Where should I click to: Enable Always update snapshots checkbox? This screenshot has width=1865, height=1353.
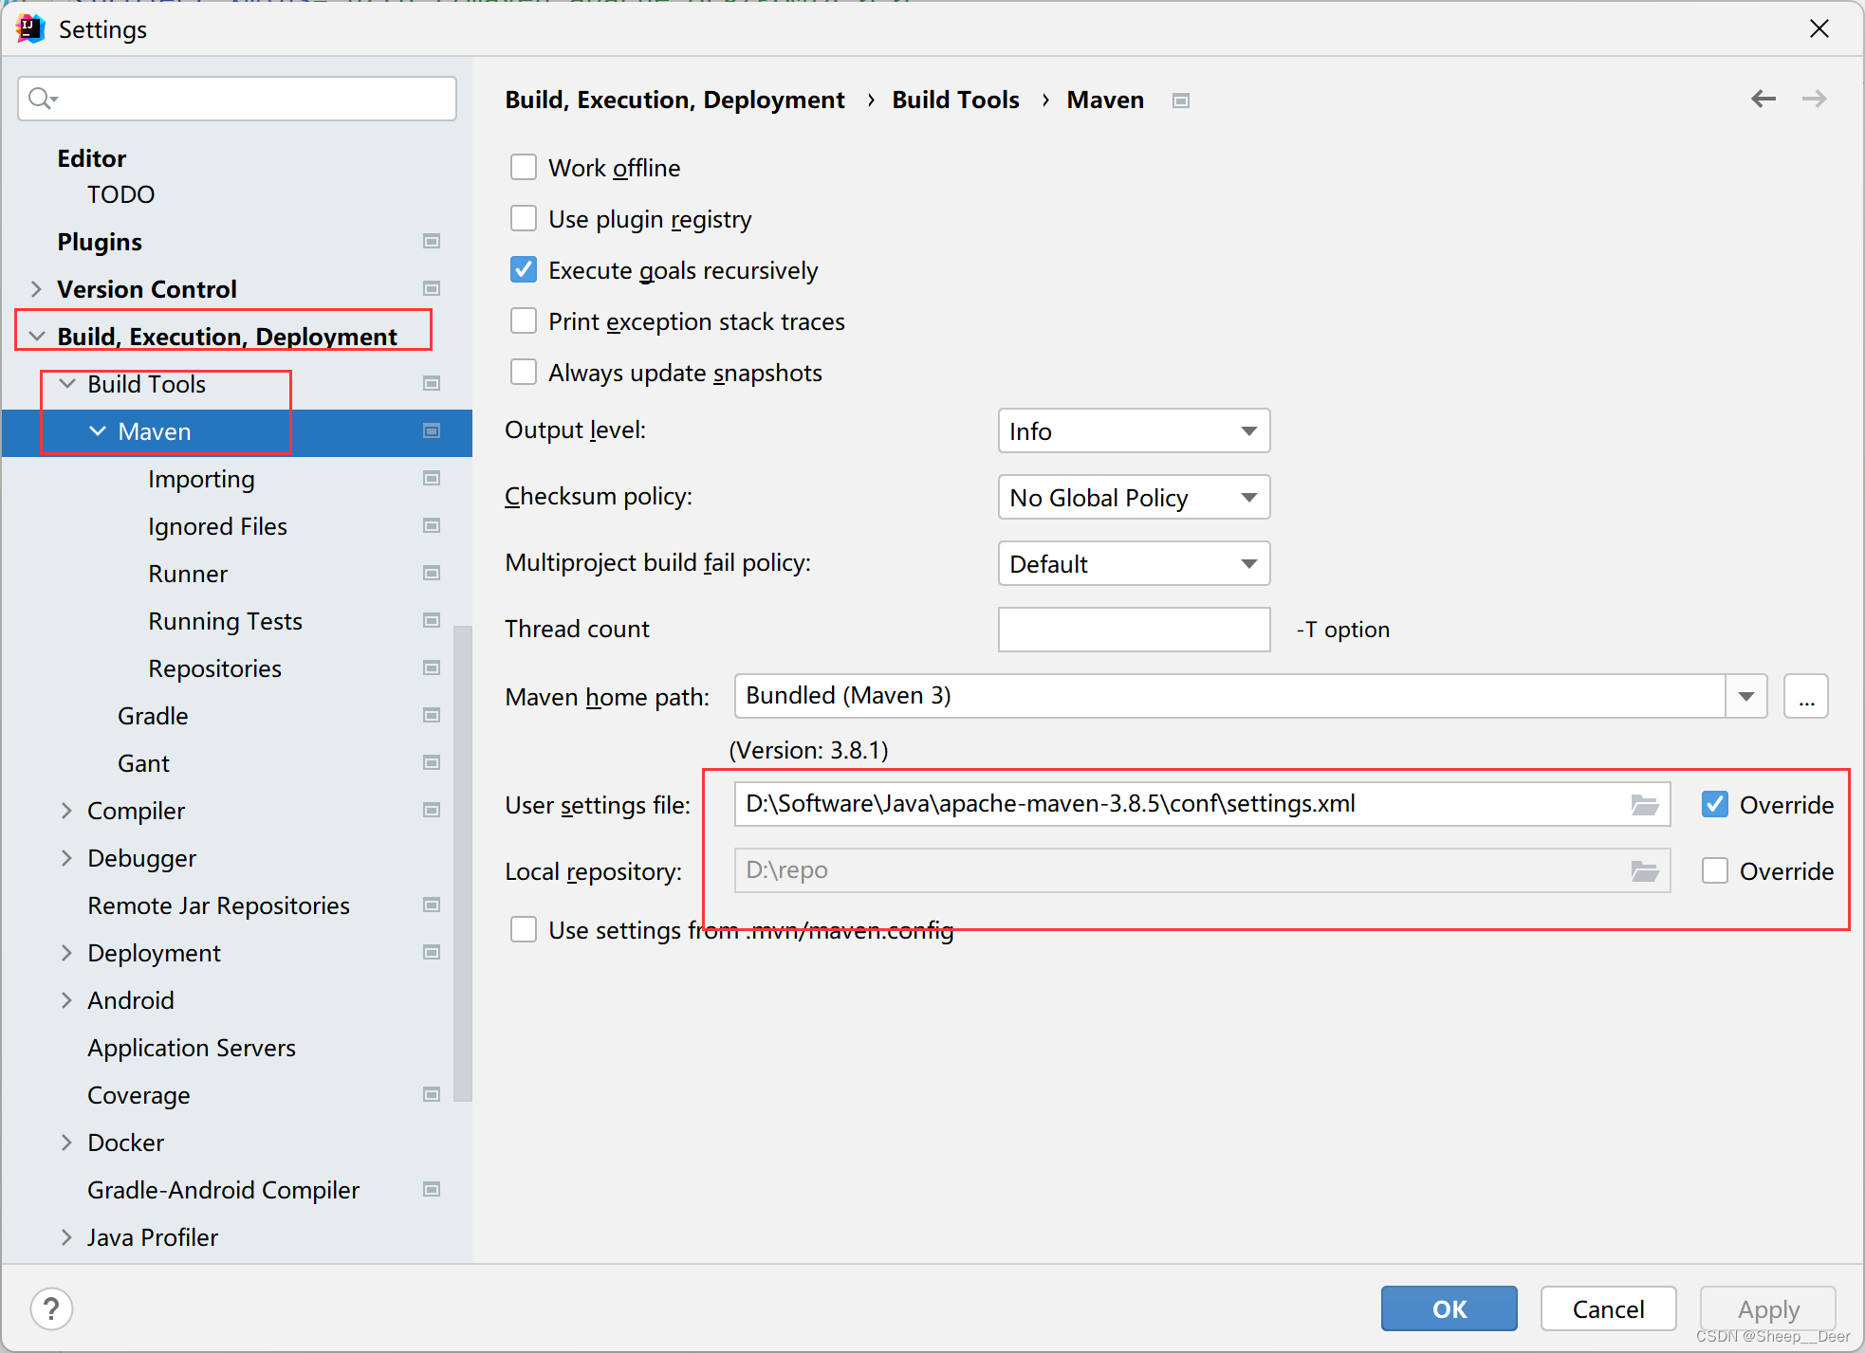click(x=524, y=373)
